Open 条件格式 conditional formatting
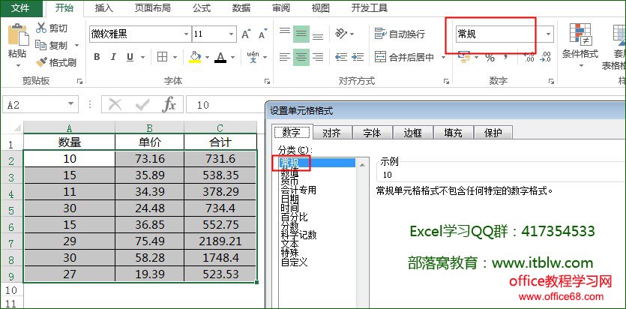Viewport: 626px width, 309px height. pos(580,45)
